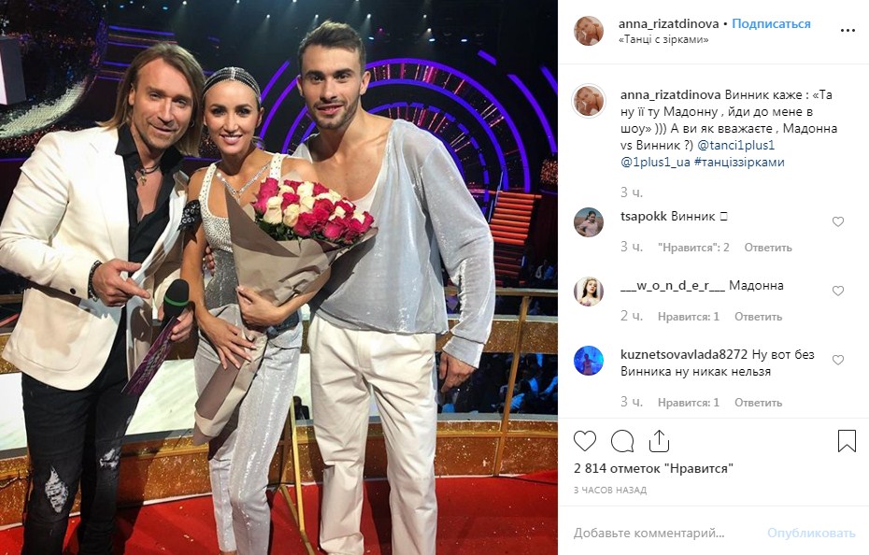Like kuznetsovavlada8272's comment heart
Image resolution: width=869 pixels, height=555 pixels.
(x=838, y=360)
